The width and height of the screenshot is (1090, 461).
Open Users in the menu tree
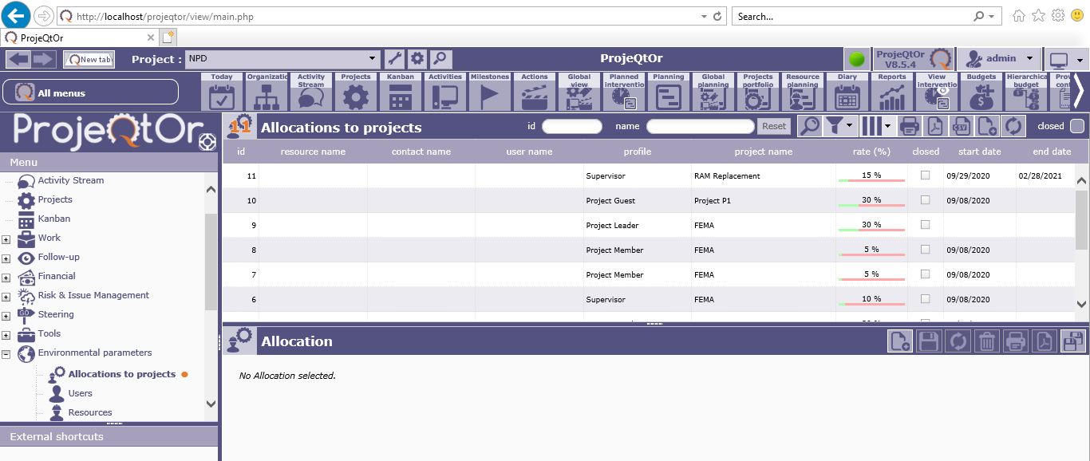[x=80, y=393]
